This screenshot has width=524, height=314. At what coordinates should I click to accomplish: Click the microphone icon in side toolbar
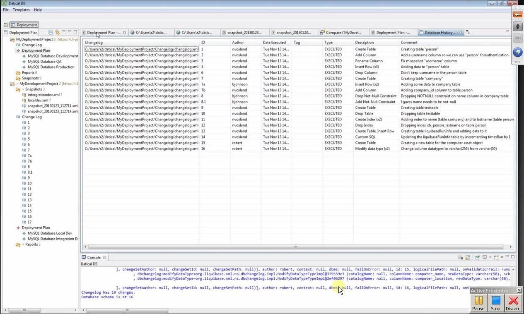pyautogui.click(x=517, y=27)
